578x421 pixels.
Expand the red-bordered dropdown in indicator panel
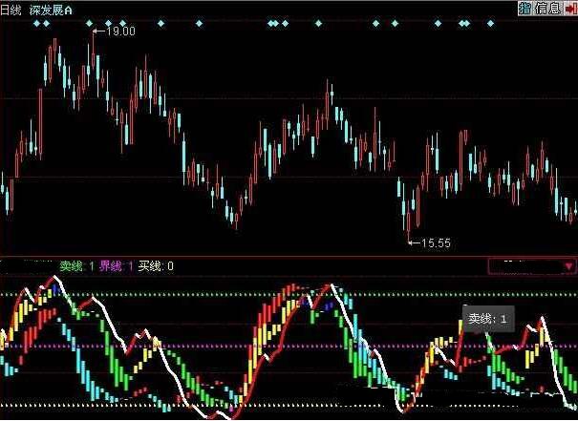pyautogui.click(x=525, y=266)
